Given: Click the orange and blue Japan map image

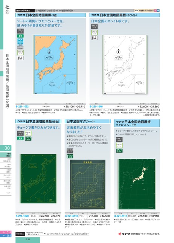Looking at the screenshot, I should coord(55,64).
